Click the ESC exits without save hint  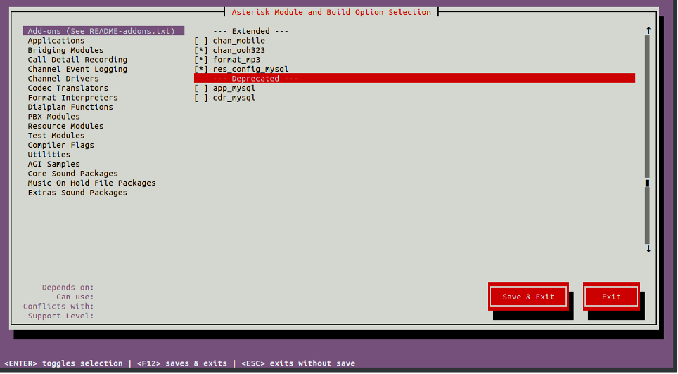coord(298,363)
